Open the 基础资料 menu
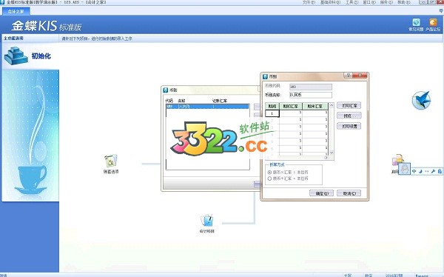Image resolution: width=444 pixels, height=277 pixels. [x=330, y=2]
